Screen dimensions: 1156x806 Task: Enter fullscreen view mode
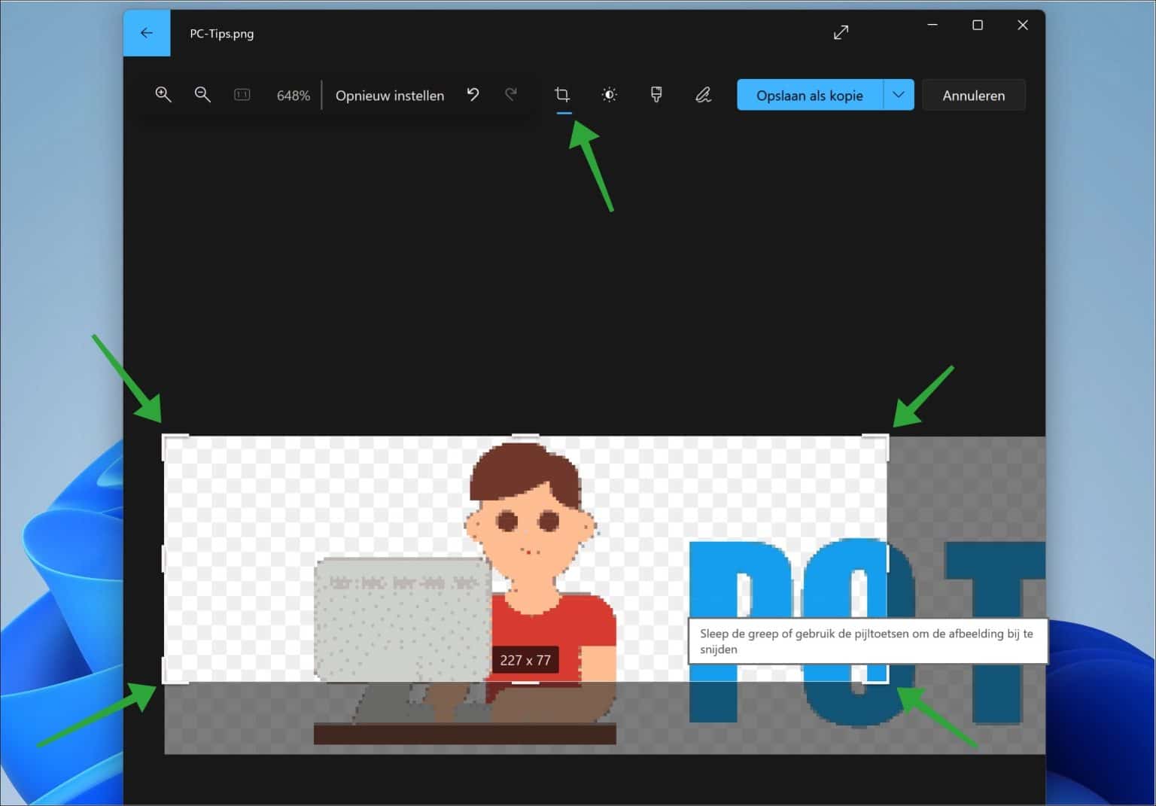841,32
